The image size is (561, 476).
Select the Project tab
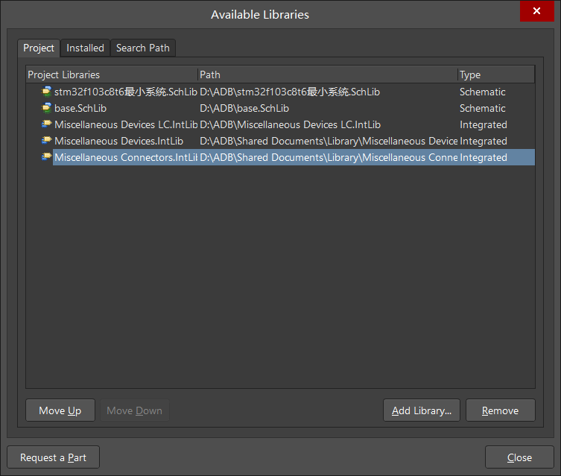click(39, 48)
